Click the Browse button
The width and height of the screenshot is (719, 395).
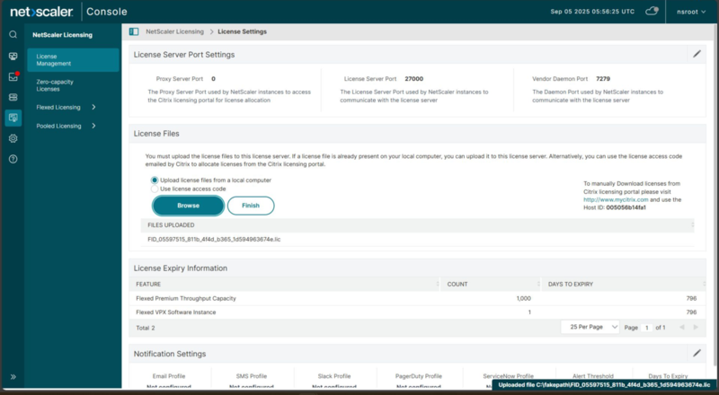tap(188, 206)
